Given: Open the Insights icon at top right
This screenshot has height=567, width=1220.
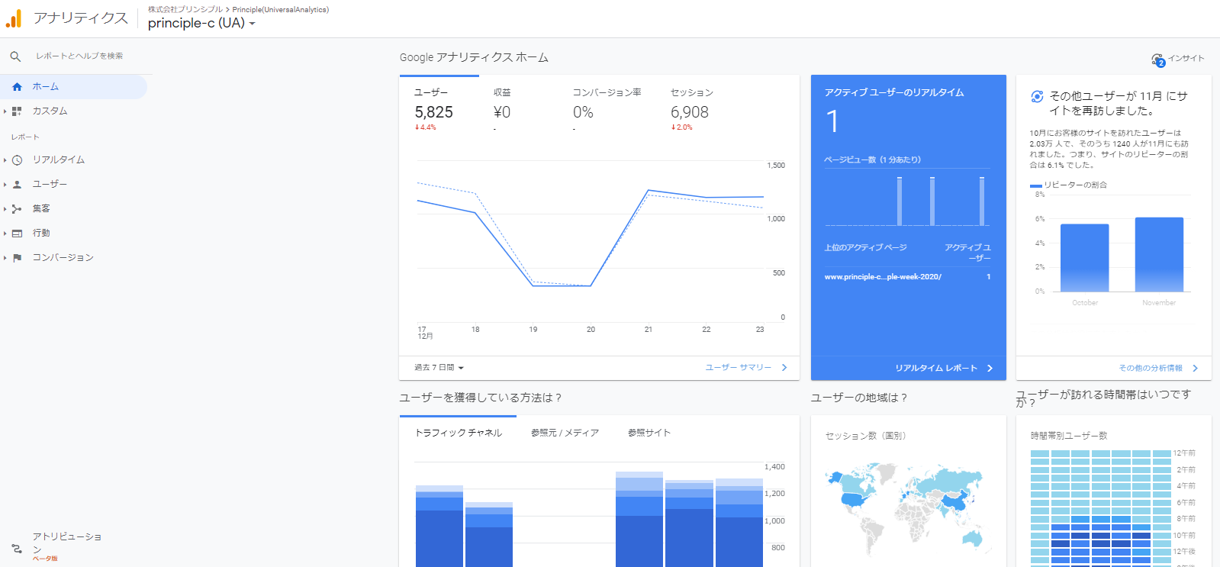Looking at the screenshot, I should [1157, 60].
